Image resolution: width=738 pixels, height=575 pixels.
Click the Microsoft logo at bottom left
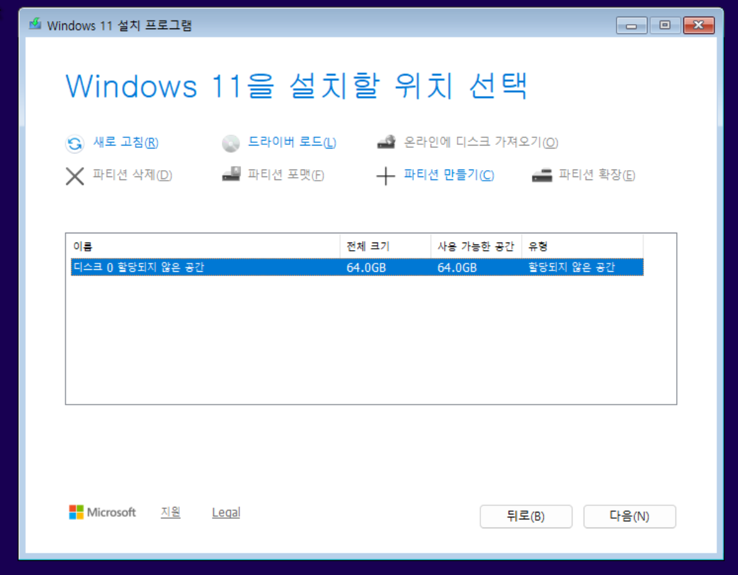click(x=102, y=512)
